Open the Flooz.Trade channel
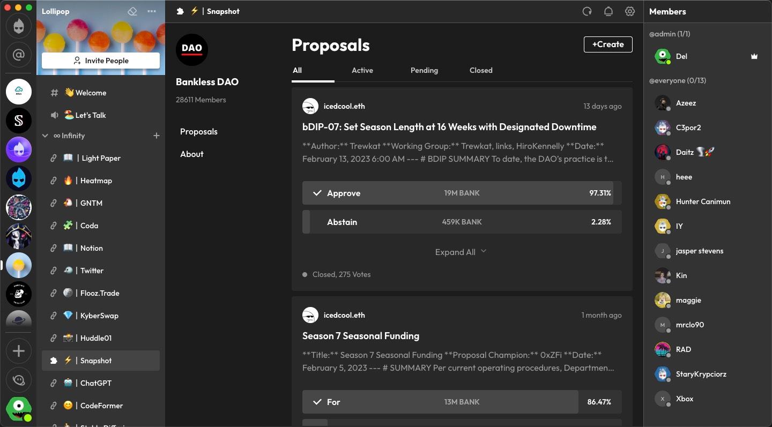772x427 pixels. 101,293
